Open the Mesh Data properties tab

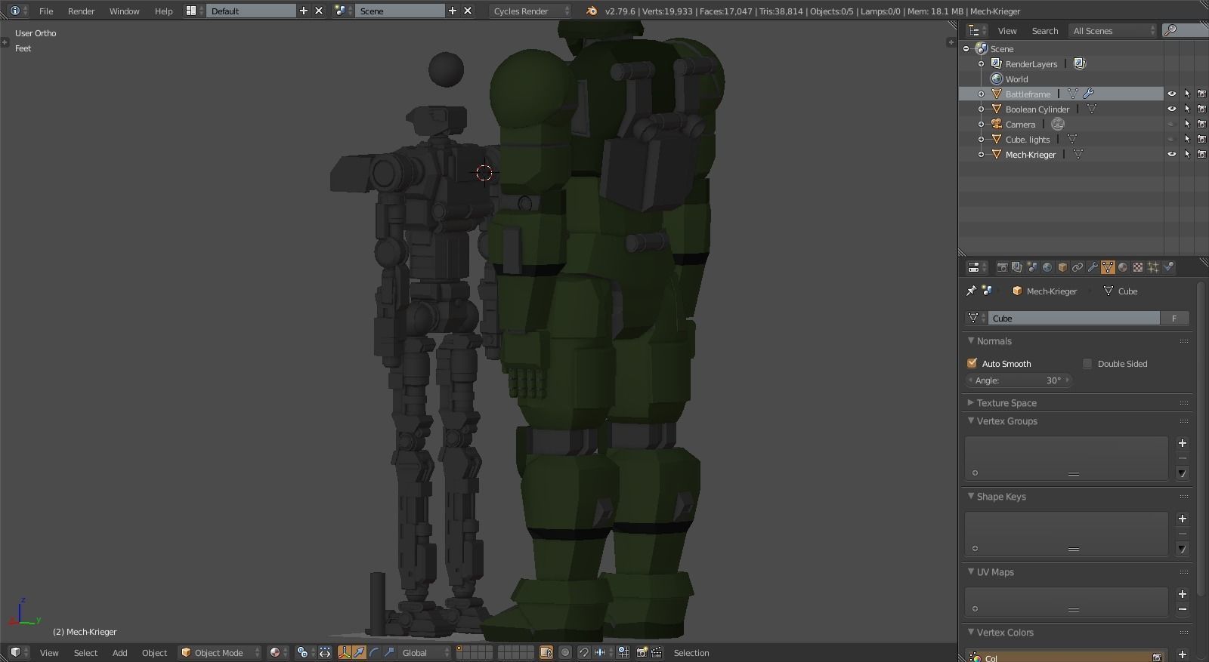(x=1108, y=267)
